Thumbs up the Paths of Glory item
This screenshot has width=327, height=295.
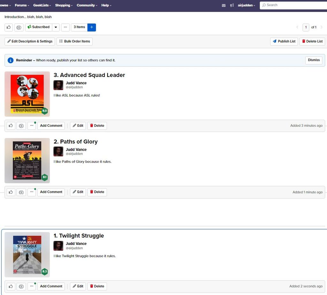pyautogui.click(x=11, y=192)
